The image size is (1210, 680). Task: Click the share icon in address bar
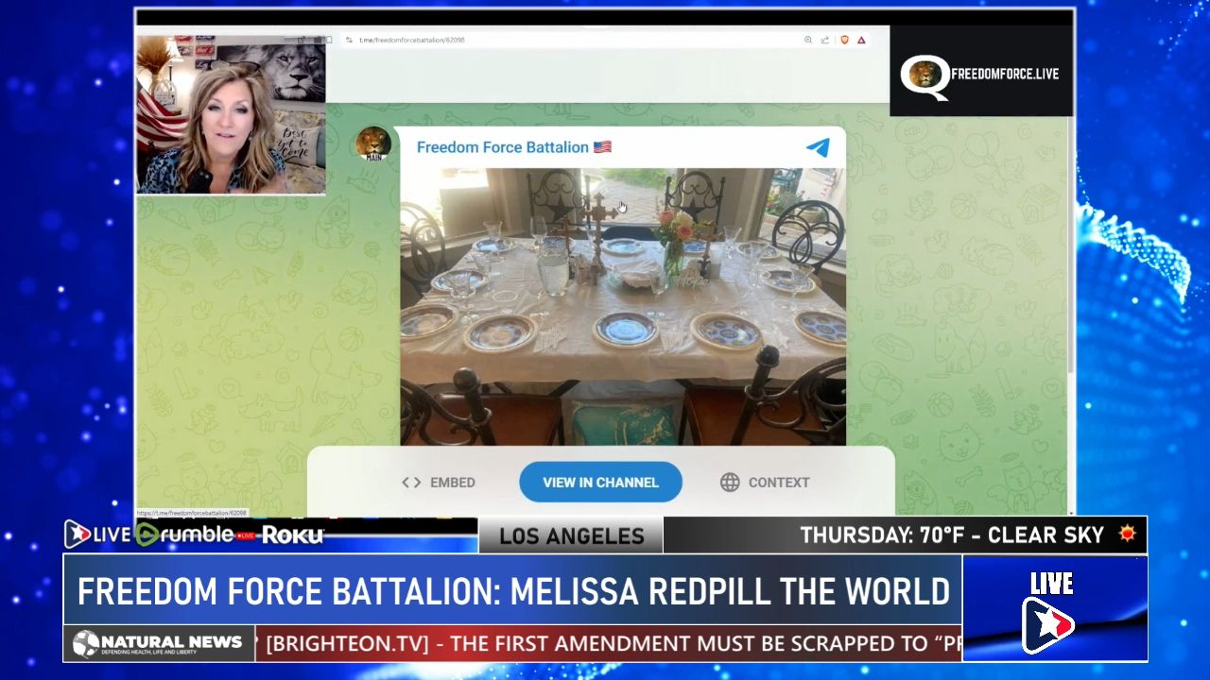825,40
